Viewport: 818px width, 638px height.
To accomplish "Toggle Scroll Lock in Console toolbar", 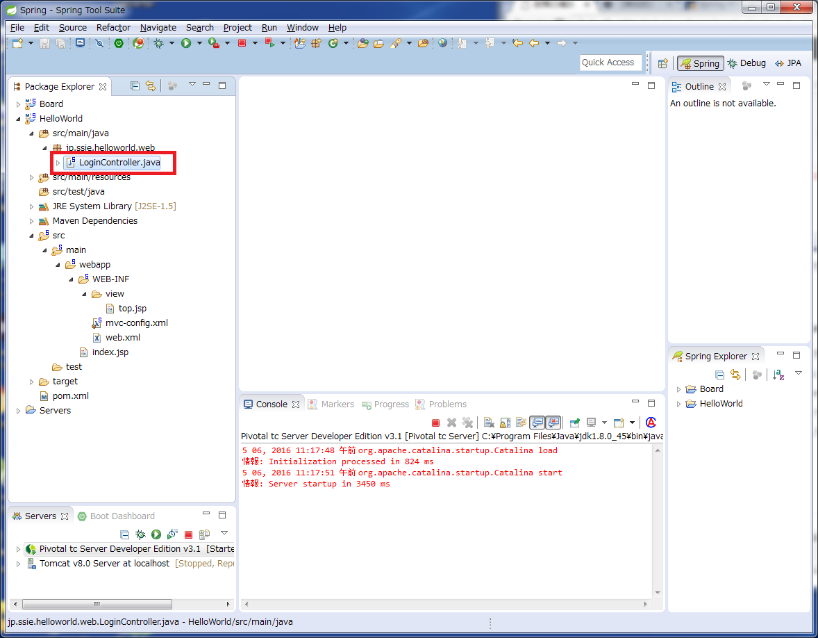I will [x=505, y=423].
